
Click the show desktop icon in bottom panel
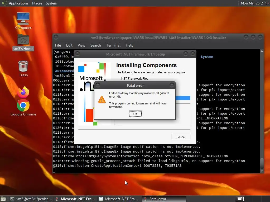pos(3,199)
